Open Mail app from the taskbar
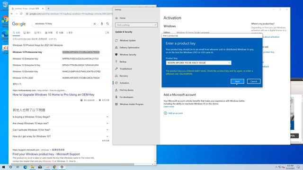 pyautogui.click(x=40, y=167)
